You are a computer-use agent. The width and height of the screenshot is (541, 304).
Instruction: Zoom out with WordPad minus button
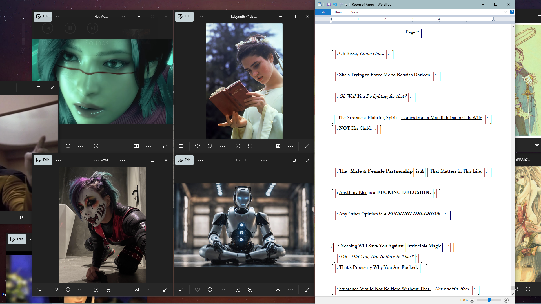pyautogui.click(x=472, y=300)
